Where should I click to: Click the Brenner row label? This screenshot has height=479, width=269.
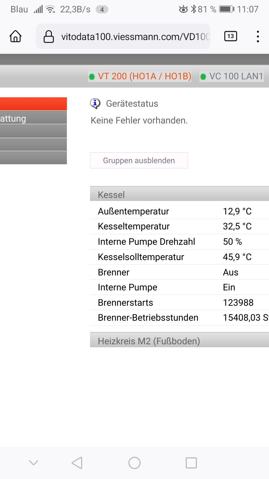(x=114, y=272)
